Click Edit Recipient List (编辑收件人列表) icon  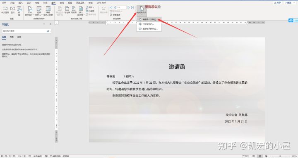(48, 11)
